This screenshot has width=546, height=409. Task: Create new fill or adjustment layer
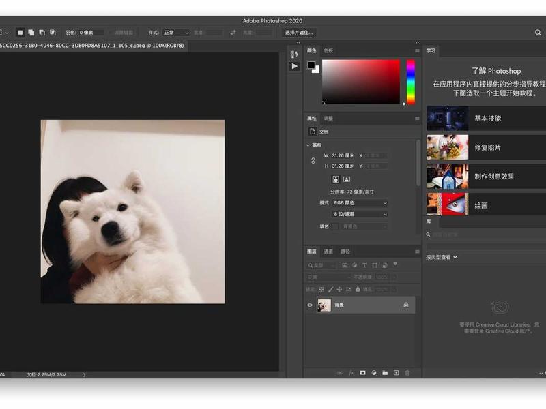[x=373, y=373]
